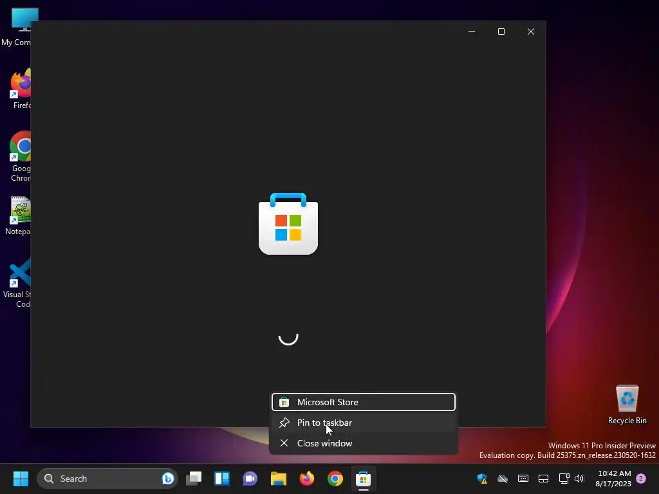Minimize the Microsoft Store window
Image resolution: width=659 pixels, height=494 pixels.
(x=472, y=32)
